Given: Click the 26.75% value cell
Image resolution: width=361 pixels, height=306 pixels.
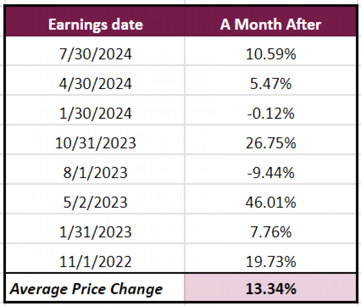Looking at the screenshot, I should coord(270,143).
